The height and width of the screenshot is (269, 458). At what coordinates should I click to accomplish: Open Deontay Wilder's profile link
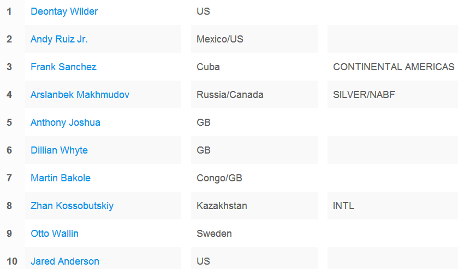(64, 11)
